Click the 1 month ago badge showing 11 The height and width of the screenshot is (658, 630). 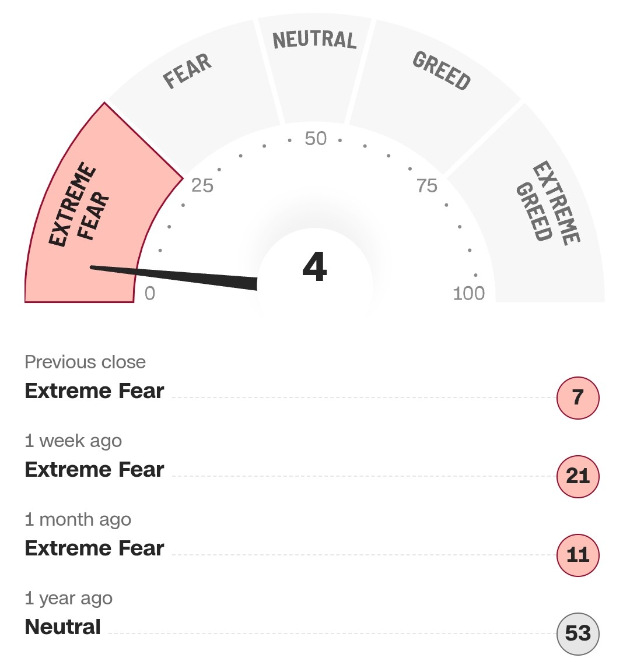click(x=578, y=555)
